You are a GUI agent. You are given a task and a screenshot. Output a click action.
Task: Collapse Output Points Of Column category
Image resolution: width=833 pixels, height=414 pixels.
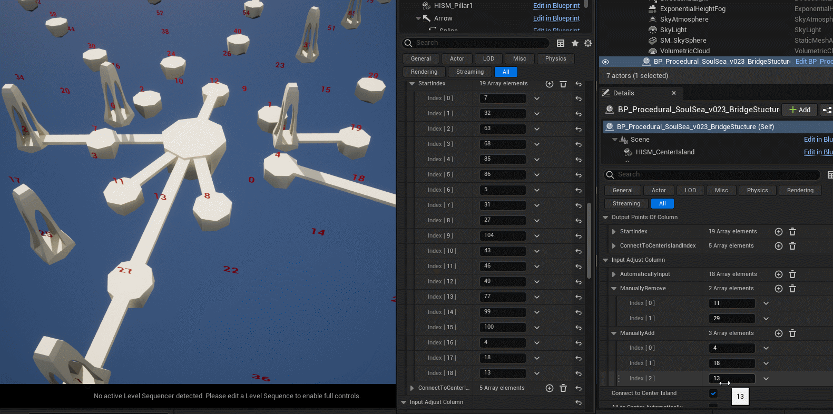click(605, 218)
